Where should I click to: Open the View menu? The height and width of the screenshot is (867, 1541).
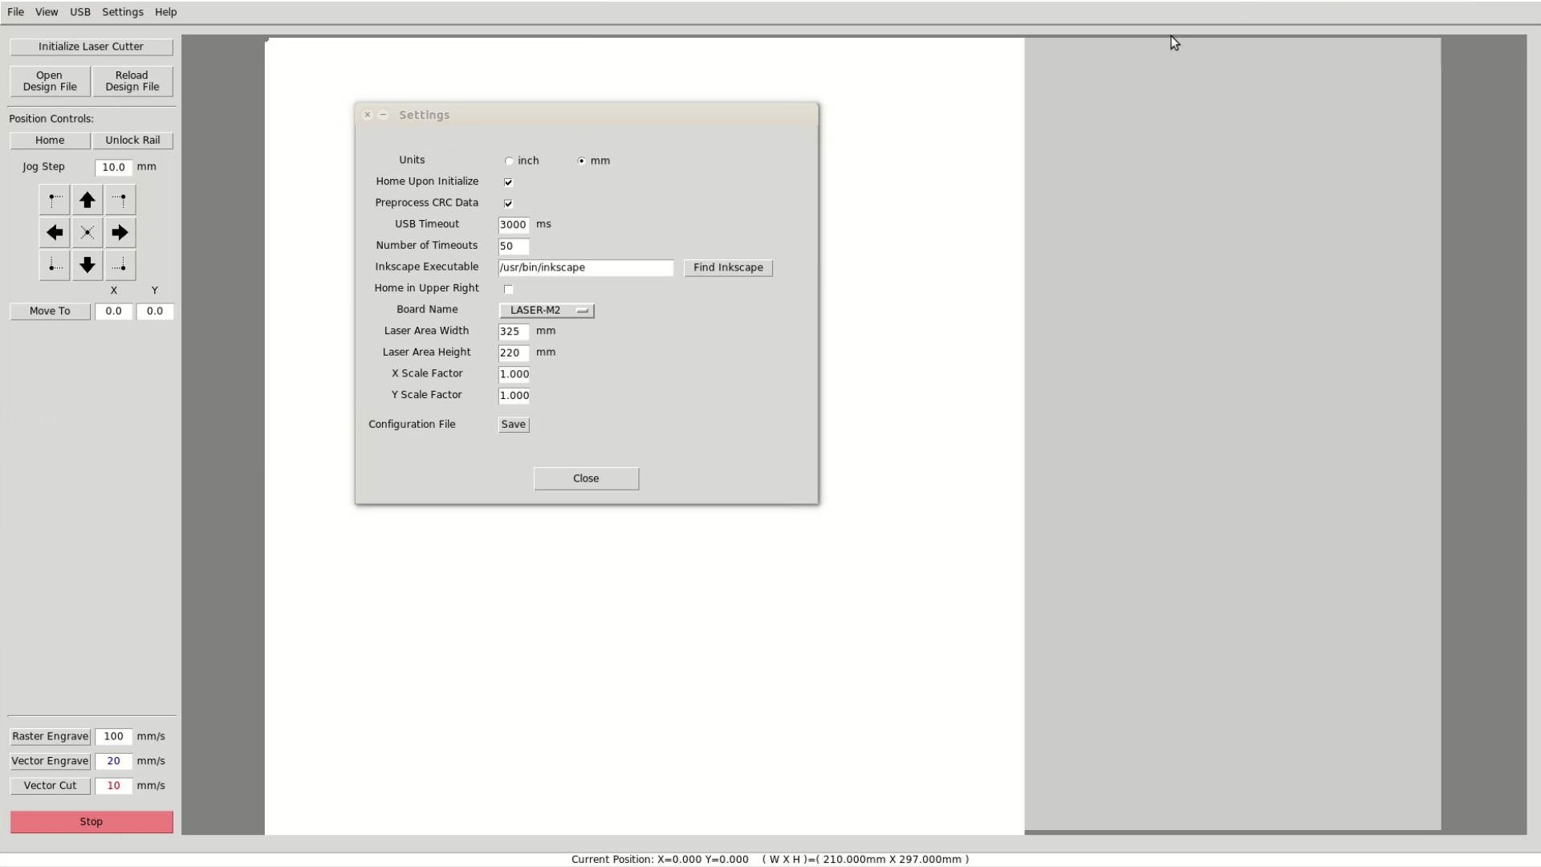coord(47,12)
